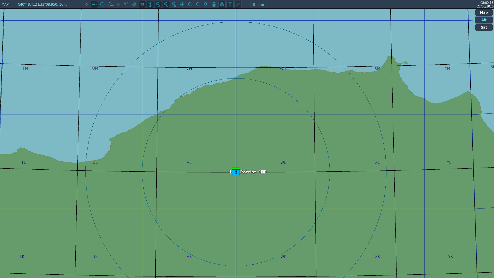Screen dimensions: 494x278
Task: Switch to the Sat imagery layer
Action: (484, 27)
